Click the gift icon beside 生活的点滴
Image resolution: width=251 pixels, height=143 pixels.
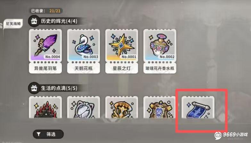[x=34, y=88]
